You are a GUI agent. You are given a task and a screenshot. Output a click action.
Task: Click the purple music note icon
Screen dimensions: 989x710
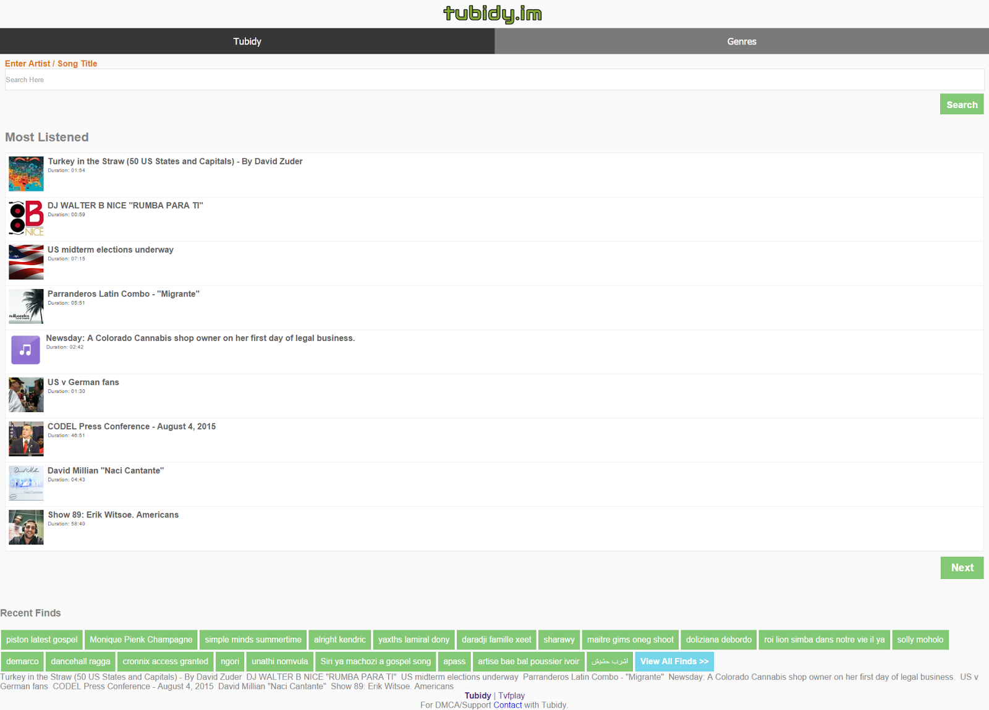[x=25, y=350]
